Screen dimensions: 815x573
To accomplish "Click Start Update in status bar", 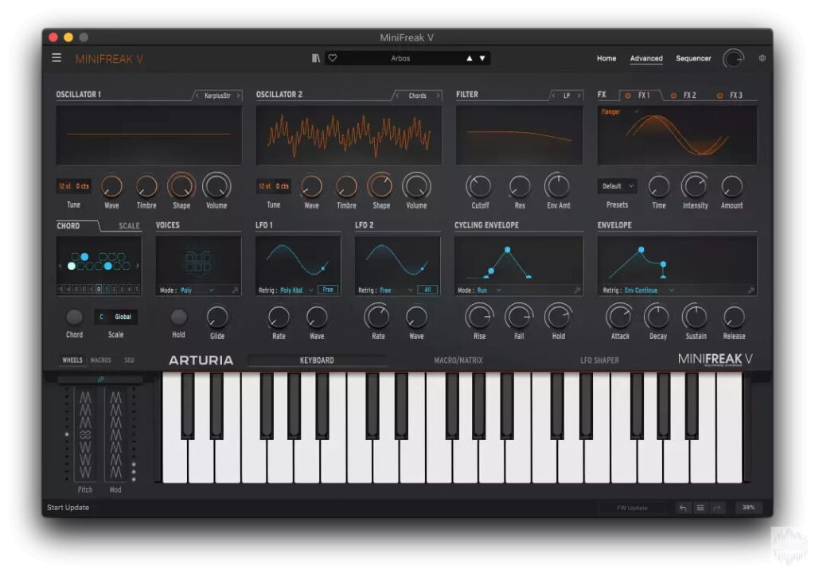I will point(68,508).
